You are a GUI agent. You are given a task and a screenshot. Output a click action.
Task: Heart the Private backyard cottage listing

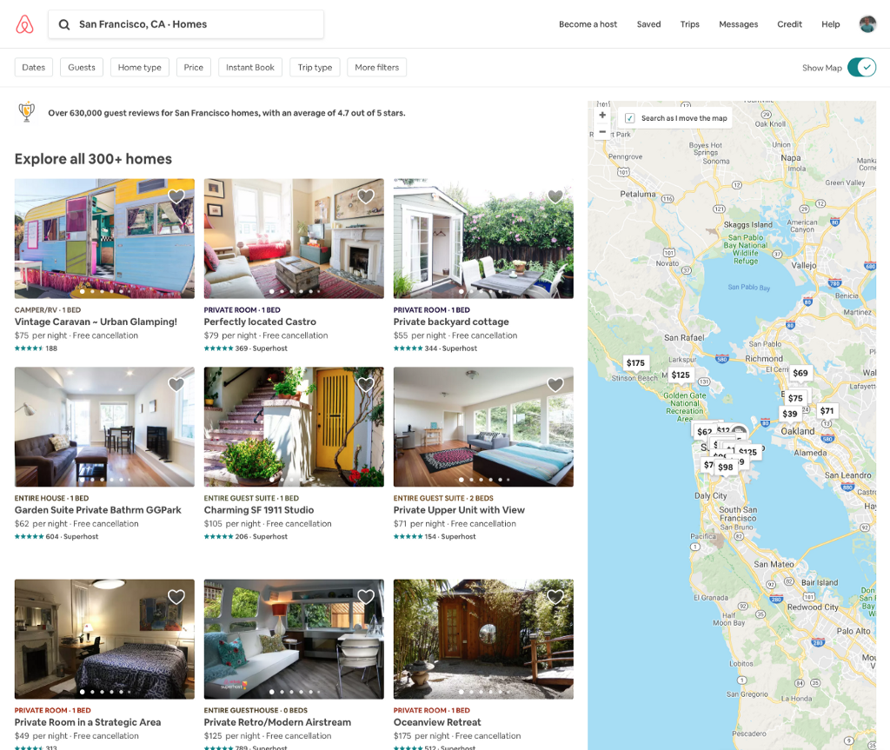click(555, 196)
